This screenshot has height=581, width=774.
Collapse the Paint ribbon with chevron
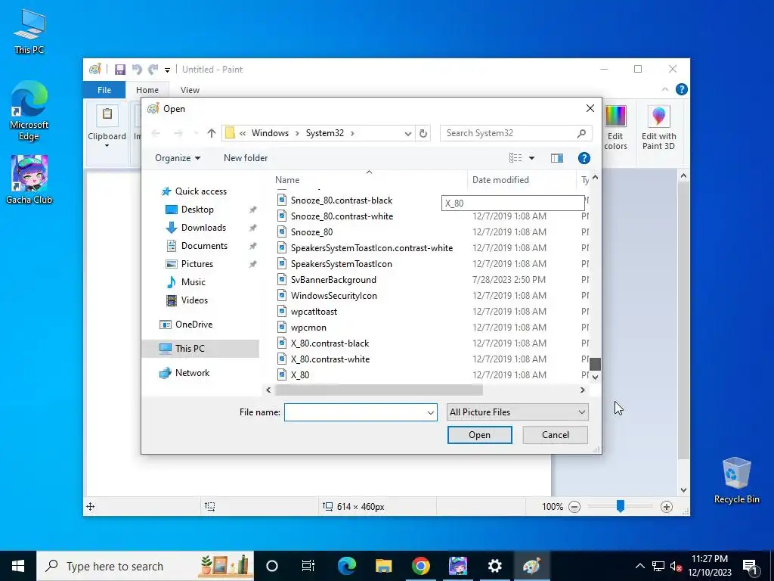[x=665, y=89]
